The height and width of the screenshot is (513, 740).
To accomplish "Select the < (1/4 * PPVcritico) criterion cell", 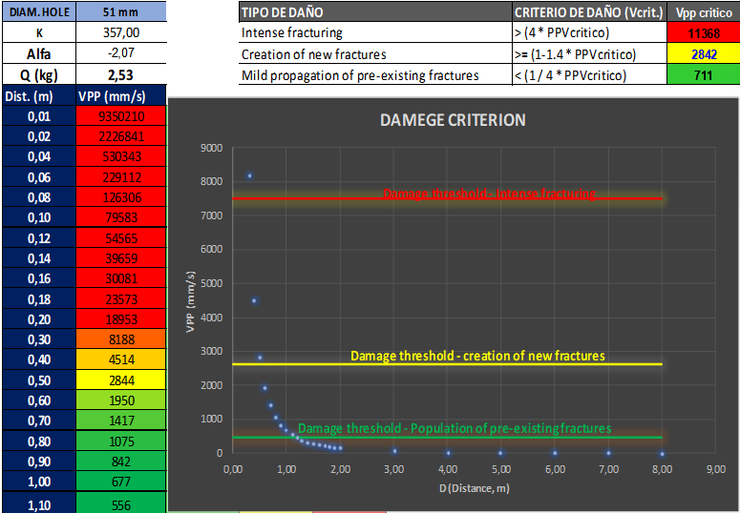I will coord(589,75).
